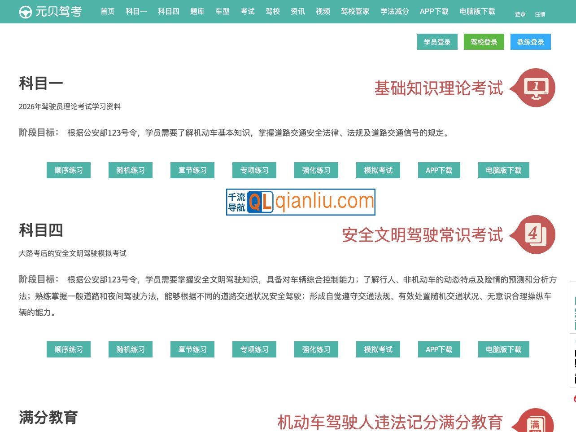
Task: Click the qianliu.com QL banner logo
Action: click(301, 202)
